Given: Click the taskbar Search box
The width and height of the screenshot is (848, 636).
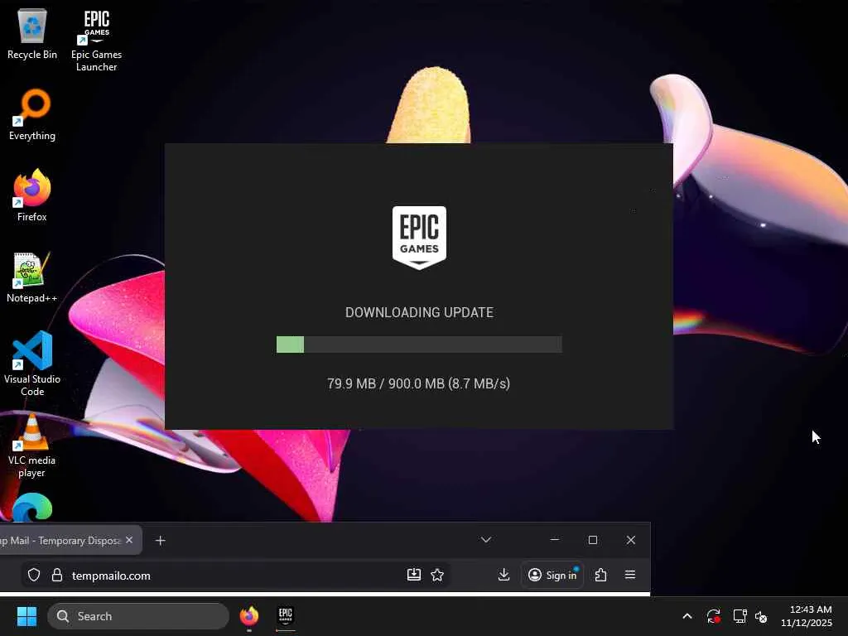Looking at the screenshot, I should tap(138, 616).
